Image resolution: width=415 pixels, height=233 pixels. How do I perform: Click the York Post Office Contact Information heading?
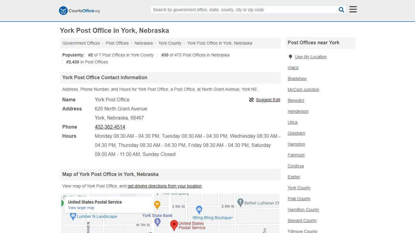click(105, 77)
